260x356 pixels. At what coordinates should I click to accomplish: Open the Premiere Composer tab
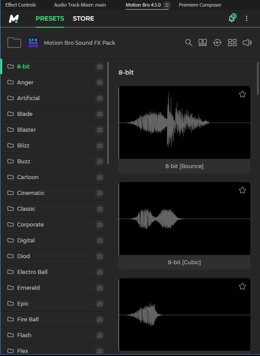pyautogui.click(x=200, y=5)
